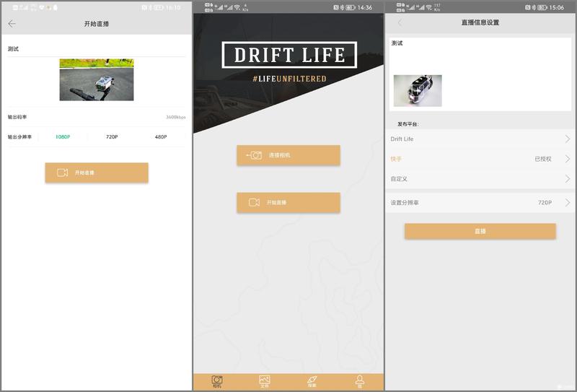Tap the camera product cover thumbnail
Viewport: 577px width, 392px height.
pyautogui.click(x=418, y=91)
